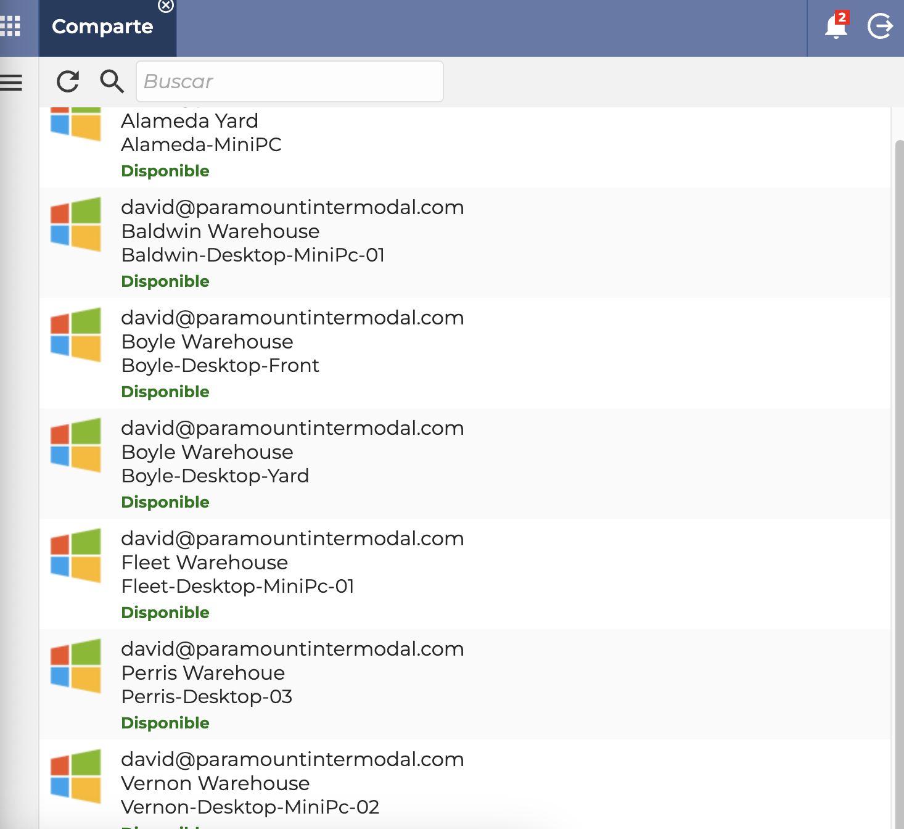Click Vernon Warehouse group label
This screenshot has width=904, height=829.
[215, 783]
